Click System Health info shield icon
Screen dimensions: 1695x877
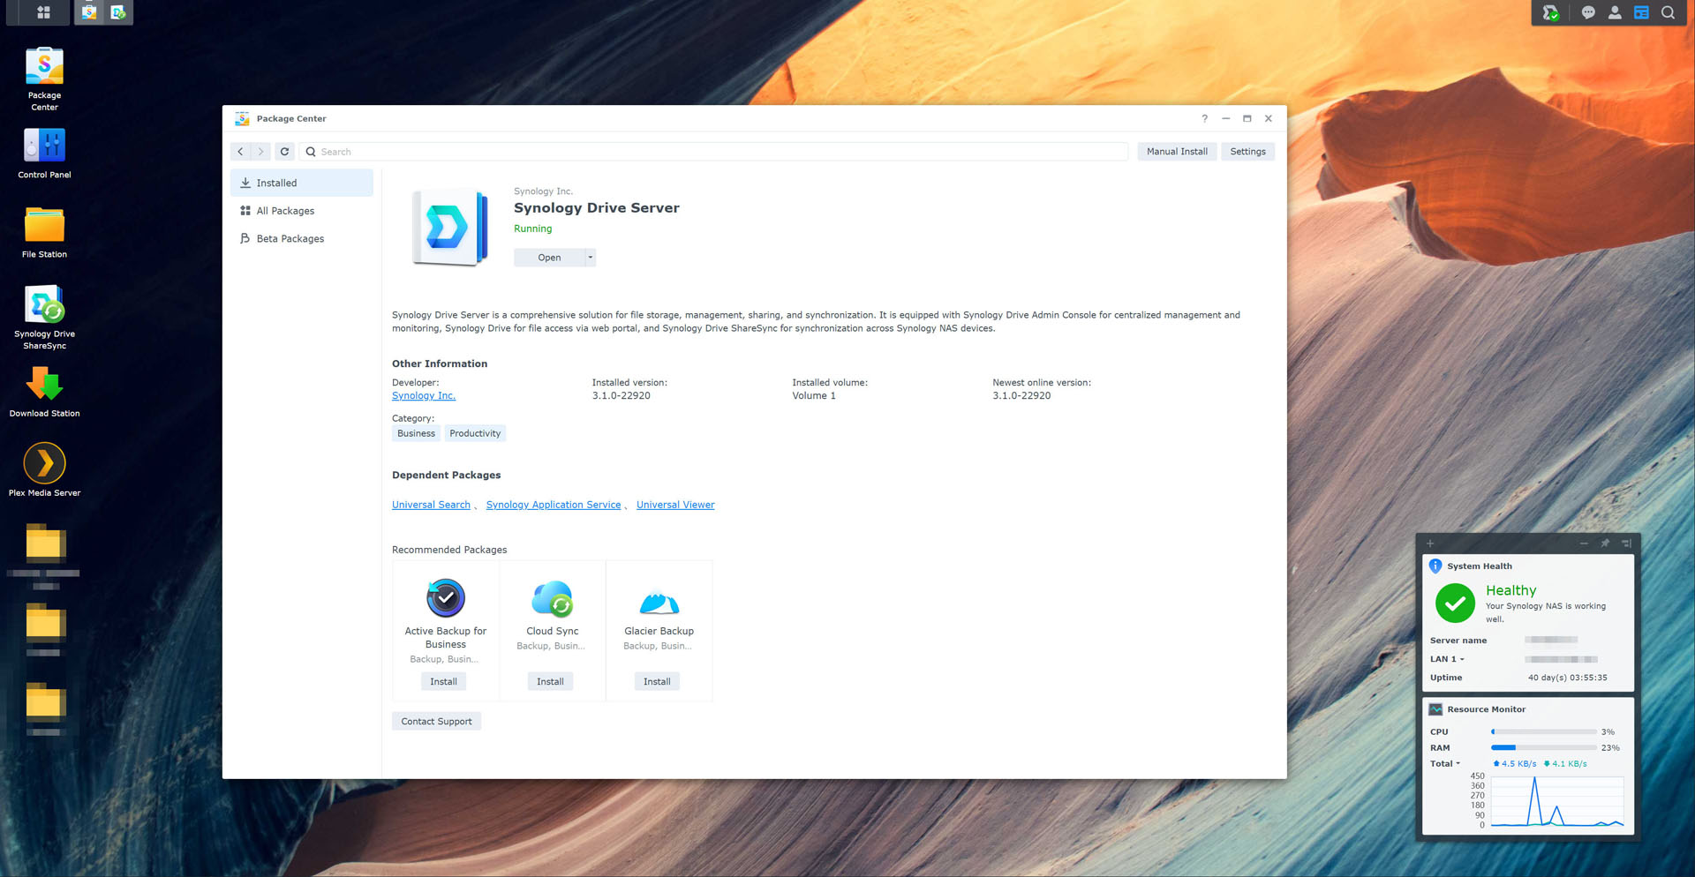[x=1435, y=566]
